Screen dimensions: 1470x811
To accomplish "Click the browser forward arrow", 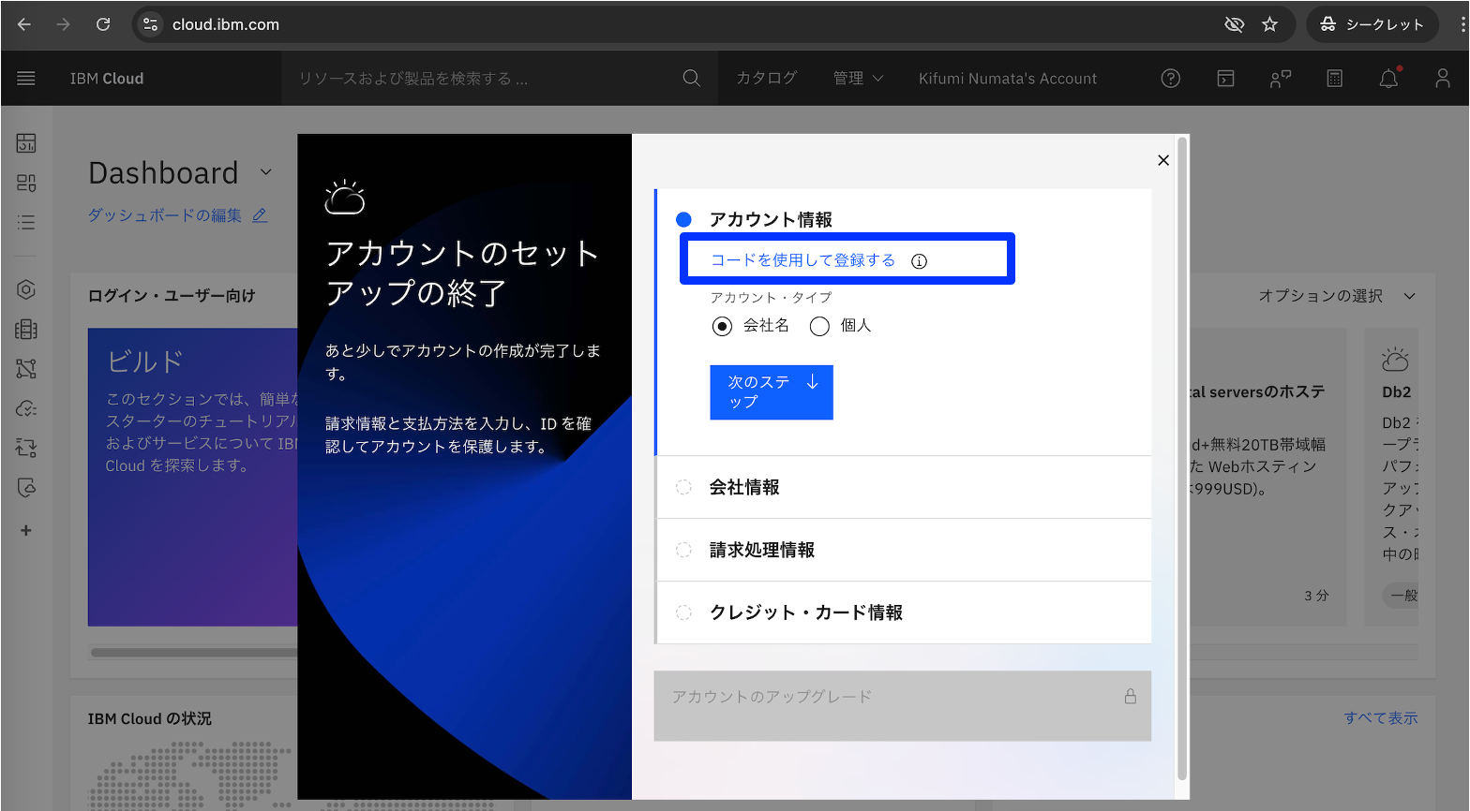I will click(64, 24).
